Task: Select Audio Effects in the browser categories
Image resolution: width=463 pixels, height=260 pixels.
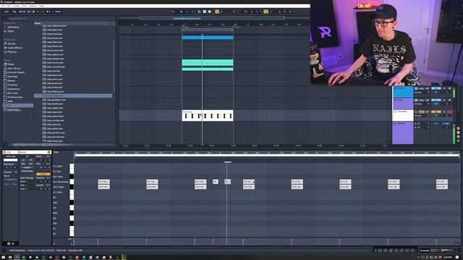Action: (14, 48)
